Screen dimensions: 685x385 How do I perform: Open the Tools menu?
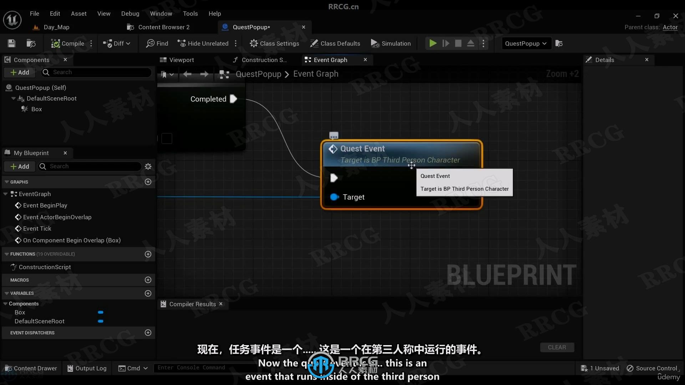point(190,14)
